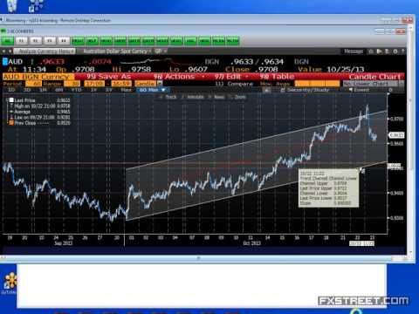
Task: Click the Track crosshair tool
Action: pos(168,97)
